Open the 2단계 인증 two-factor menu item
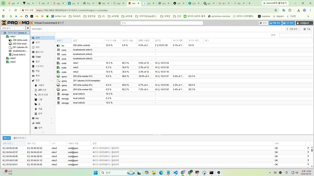 pyautogui.click(x=43, y=95)
